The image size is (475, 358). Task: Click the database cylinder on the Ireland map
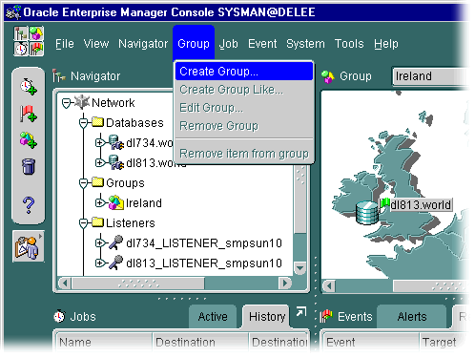[x=367, y=213]
